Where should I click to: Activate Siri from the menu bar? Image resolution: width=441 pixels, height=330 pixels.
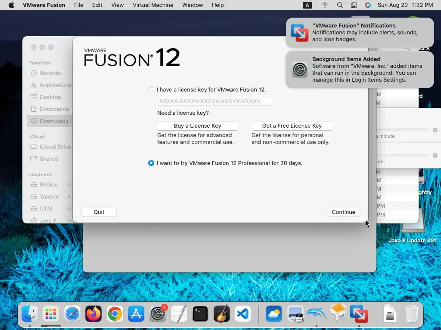tap(368, 5)
